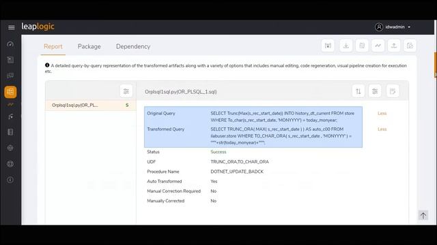Select the highlighted orange grid sidebar icon

coord(10,92)
